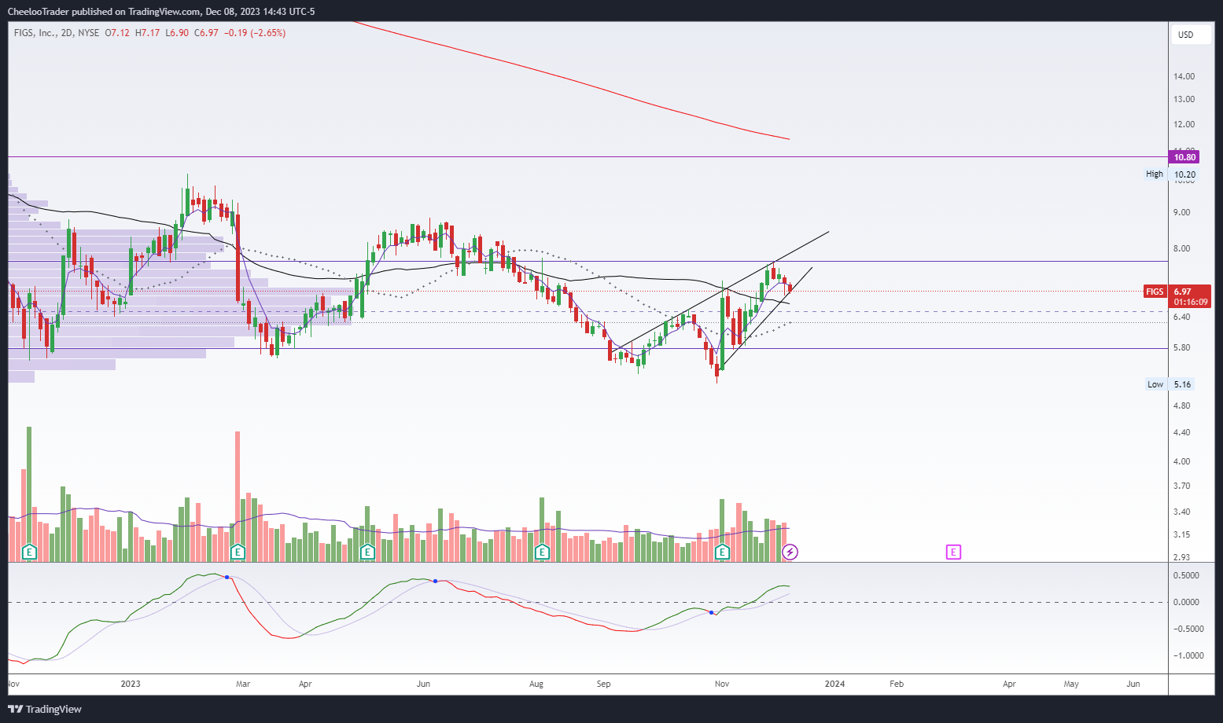Click the FIGS, Inc., 2D, NYSE legend title
This screenshot has height=723, width=1223.
pyautogui.click(x=57, y=33)
